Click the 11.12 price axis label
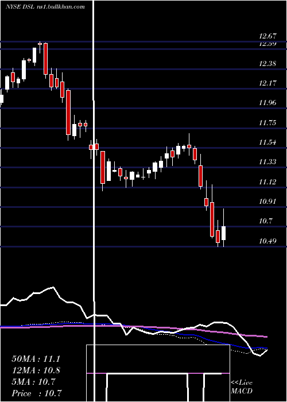 tap(267, 182)
